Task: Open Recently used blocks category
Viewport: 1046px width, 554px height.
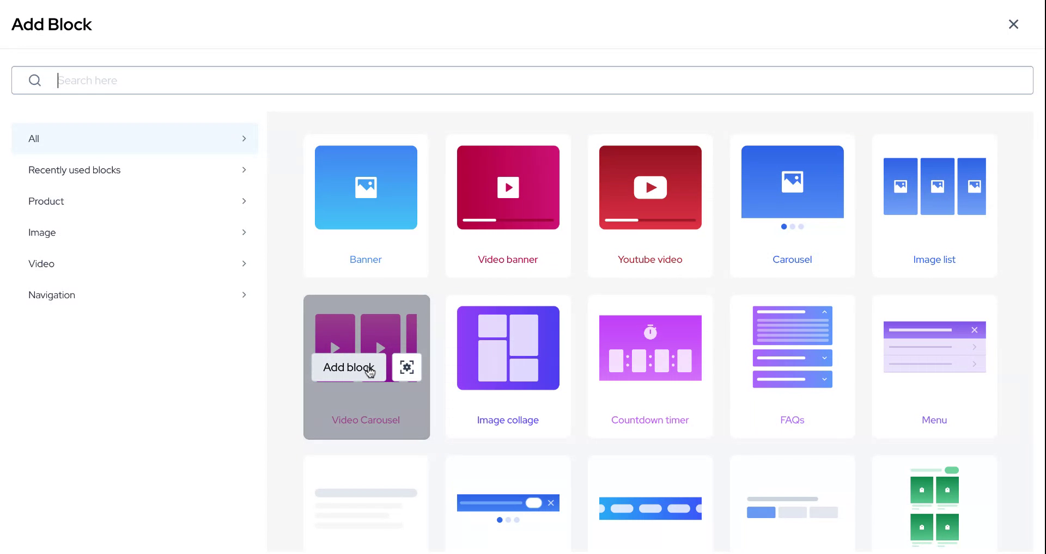Action: (x=135, y=170)
